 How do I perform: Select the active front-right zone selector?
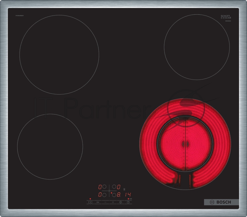point(114,195)
